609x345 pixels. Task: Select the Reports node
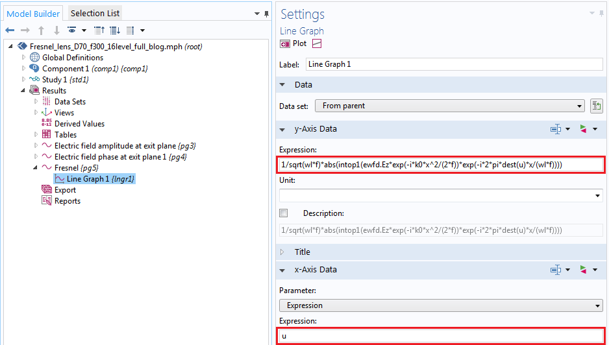click(67, 201)
